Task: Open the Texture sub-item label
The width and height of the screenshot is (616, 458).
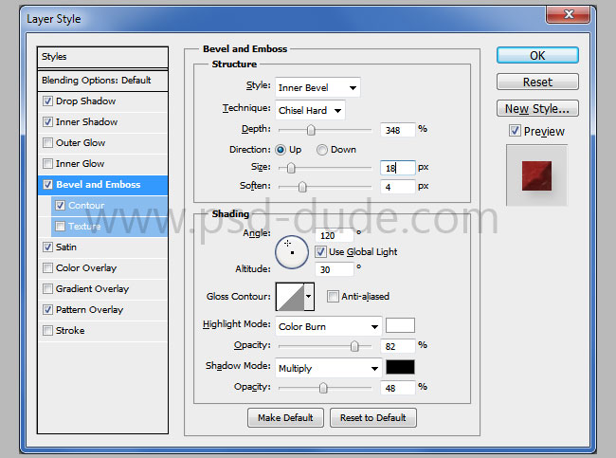Action: (84, 226)
